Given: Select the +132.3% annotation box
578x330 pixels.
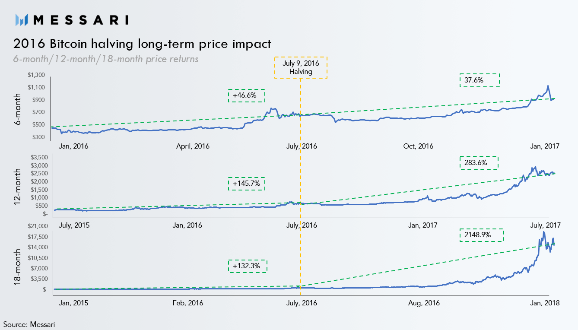Looking at the screenshot, I should (x=248, y=266).
